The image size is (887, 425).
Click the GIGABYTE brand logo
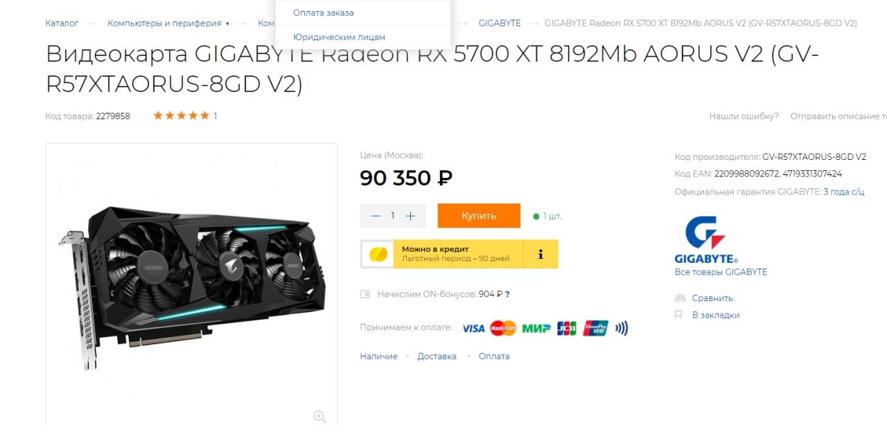[706, 240]
